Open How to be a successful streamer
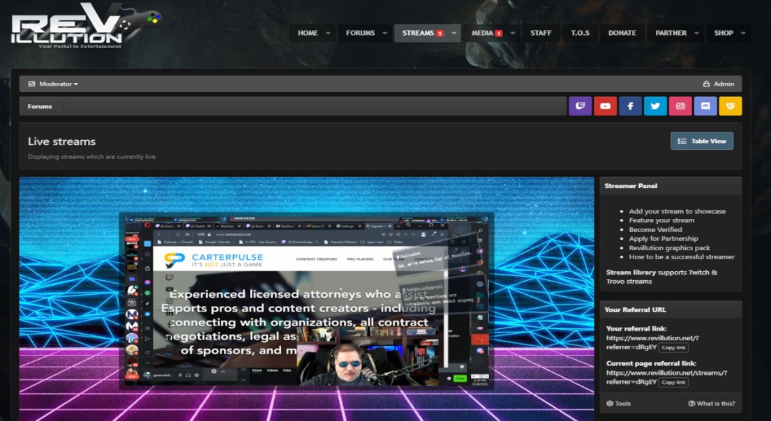771x421 pixels. (682, 257)
